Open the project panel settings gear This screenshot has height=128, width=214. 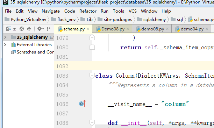(41, 29)
